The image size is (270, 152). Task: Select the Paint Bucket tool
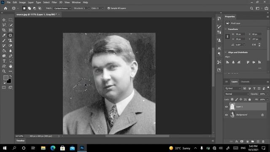[x=4, y=51]
